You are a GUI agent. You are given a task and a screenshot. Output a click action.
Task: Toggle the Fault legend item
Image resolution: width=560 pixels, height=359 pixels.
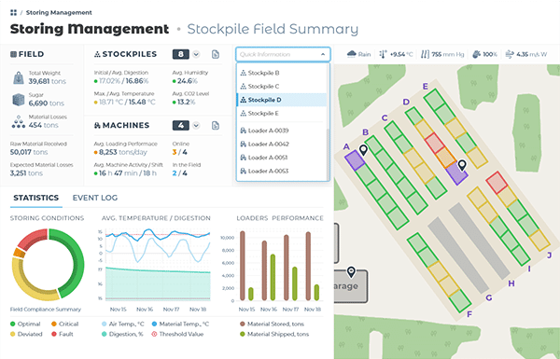tap(63, 335)
